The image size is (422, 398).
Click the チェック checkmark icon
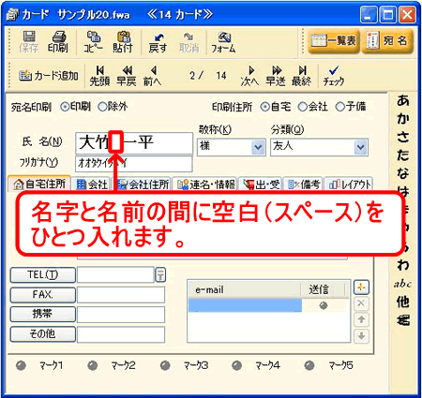(334, 76)
